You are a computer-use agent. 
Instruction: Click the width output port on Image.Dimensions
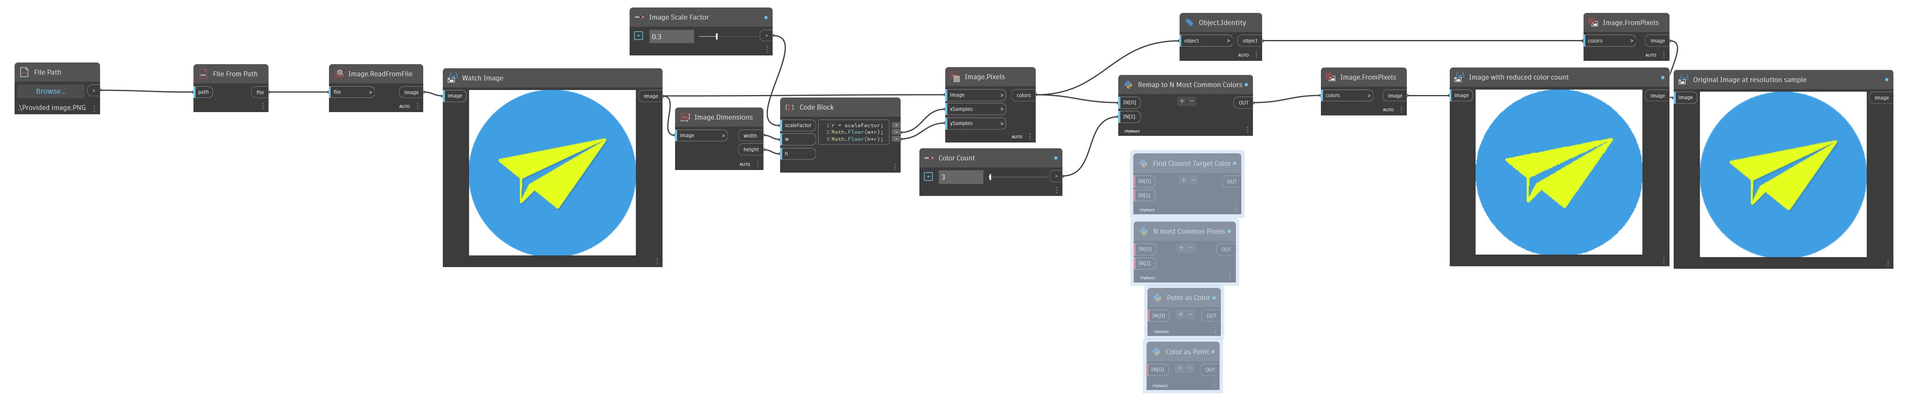[750, 135]
